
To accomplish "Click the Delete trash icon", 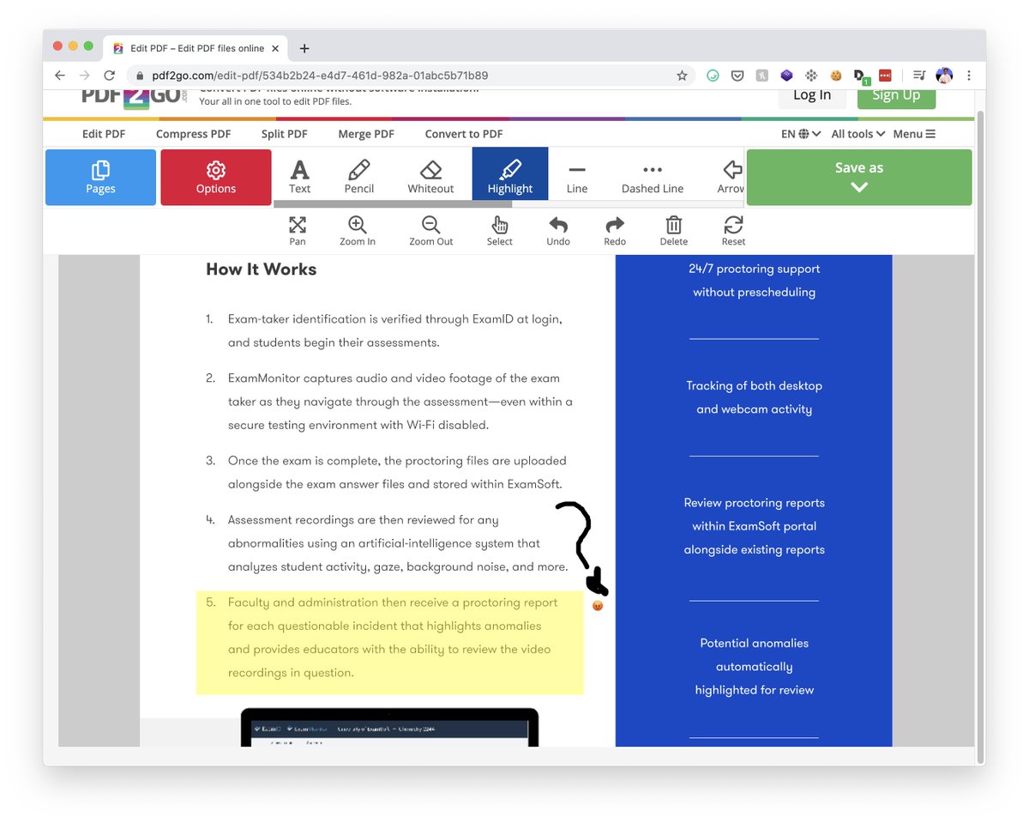I will [674, 231].
